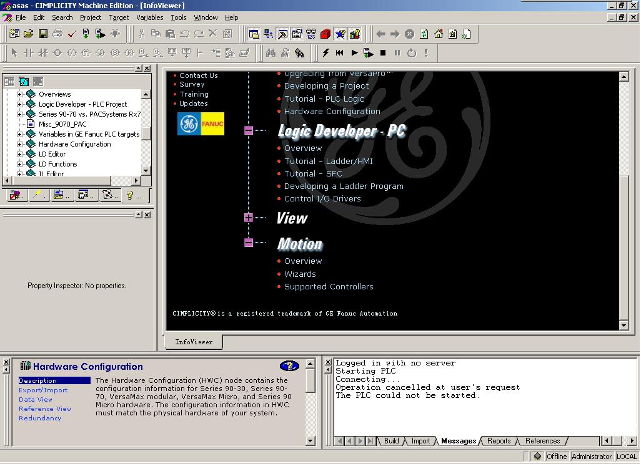Open the Control I/O Drivers link
This screenshot has height=464, width=641.
(322, 199)
